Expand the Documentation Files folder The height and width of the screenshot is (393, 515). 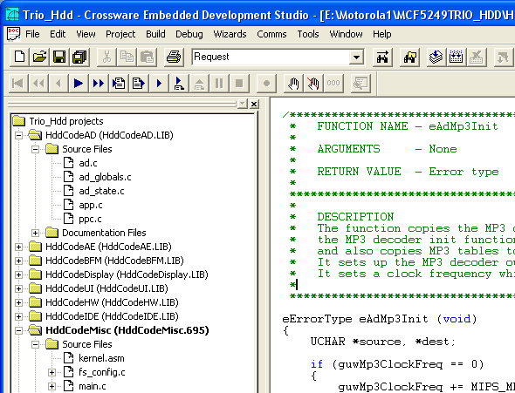[35, 233]
